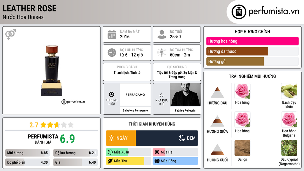Image resolution: width=304 pixels, height=171 pixels.
Task: Click the Mùi hương 8.85 score bar
Action: pyautogui.click(x=27, y=153)
